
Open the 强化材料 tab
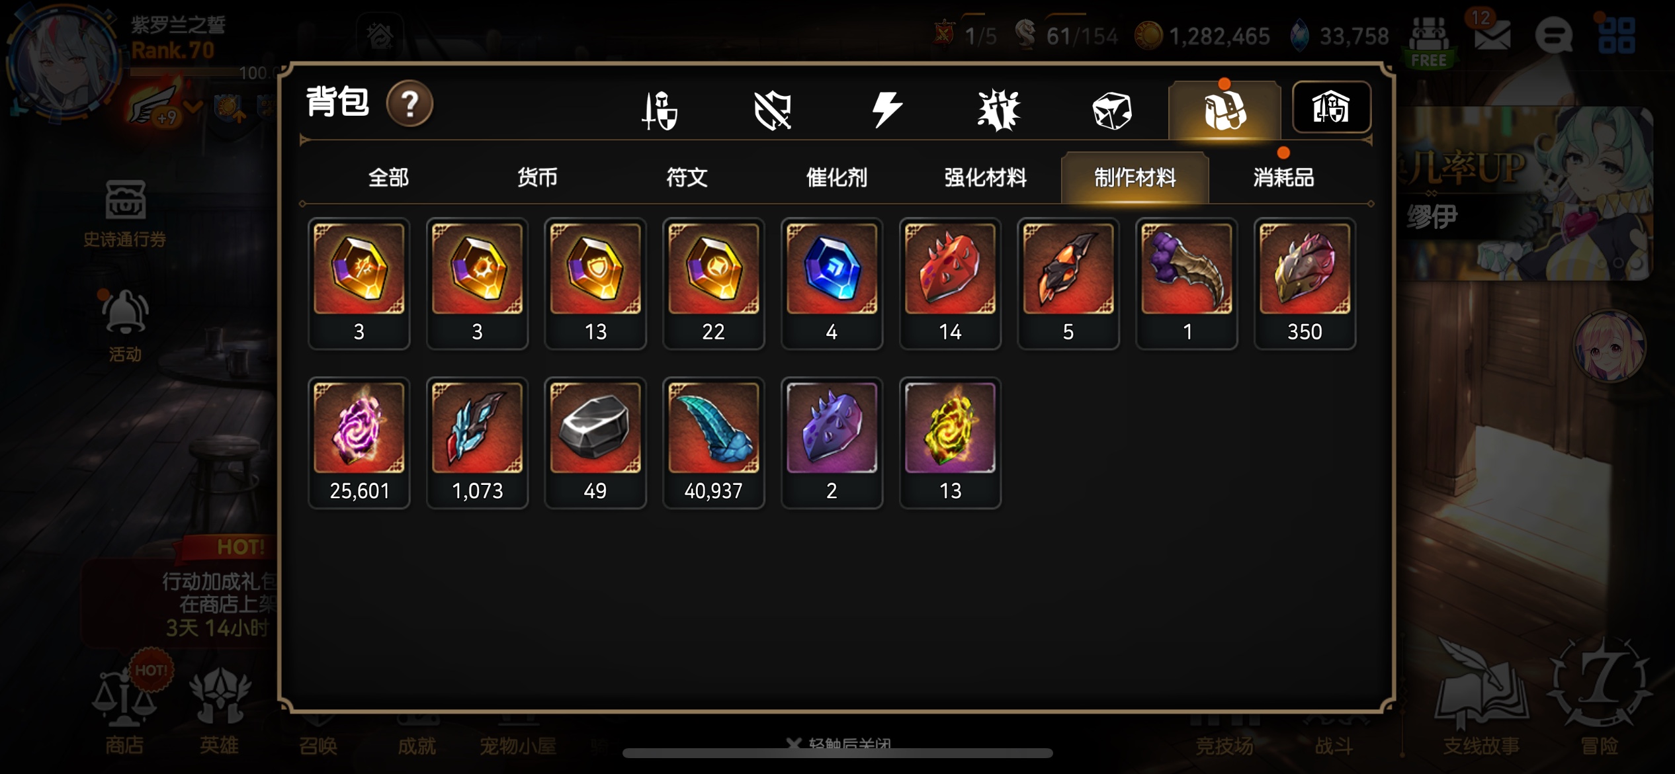click(x=986, y=177)
